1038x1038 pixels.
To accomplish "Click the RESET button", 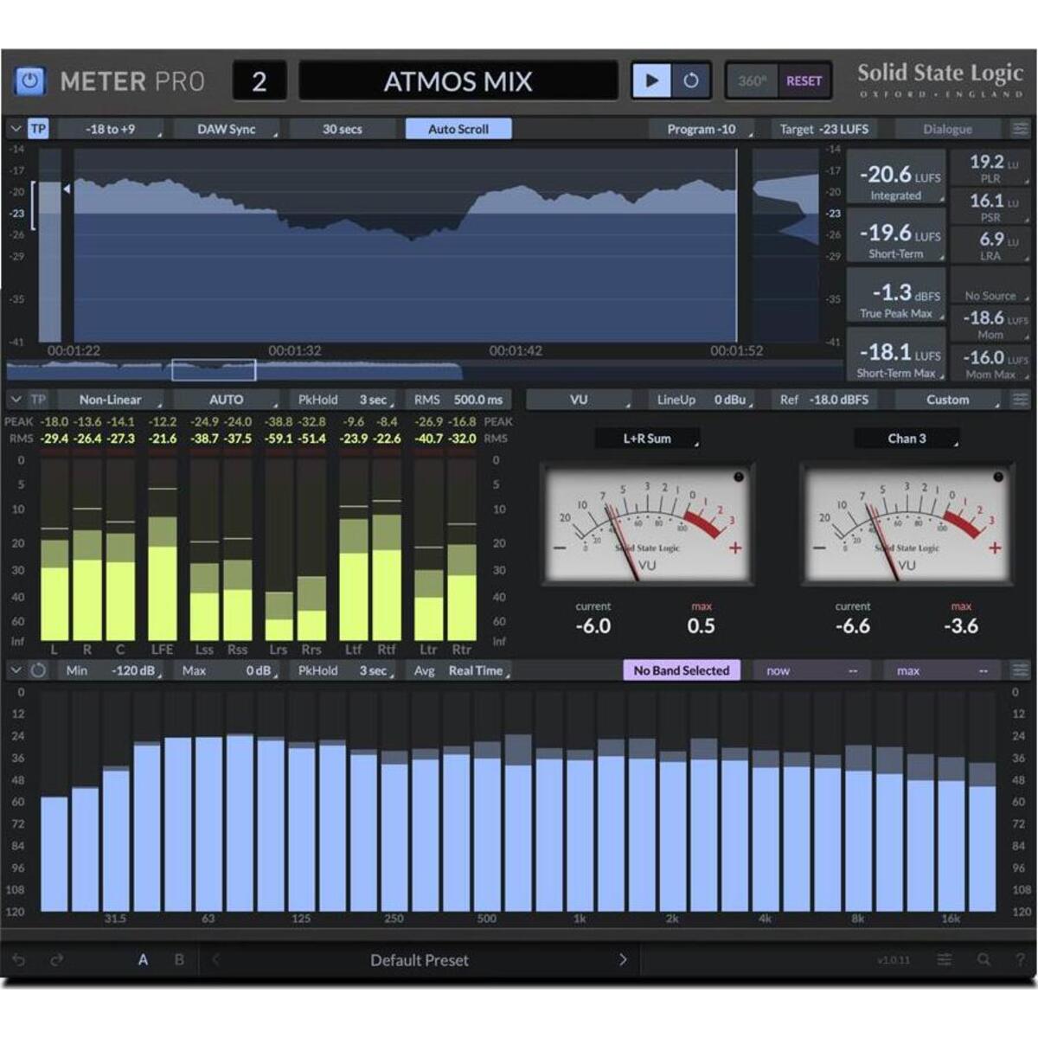I will point(804,81).
